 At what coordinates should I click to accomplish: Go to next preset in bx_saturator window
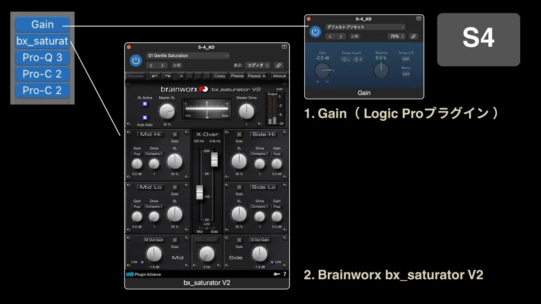point(161,65)
